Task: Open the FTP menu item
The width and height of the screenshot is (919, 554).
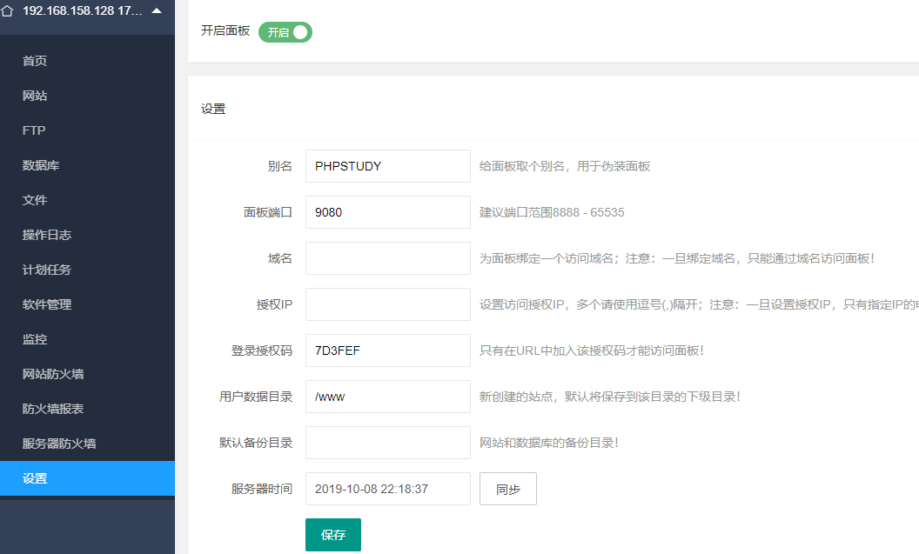Action: (x=34, y=130)
